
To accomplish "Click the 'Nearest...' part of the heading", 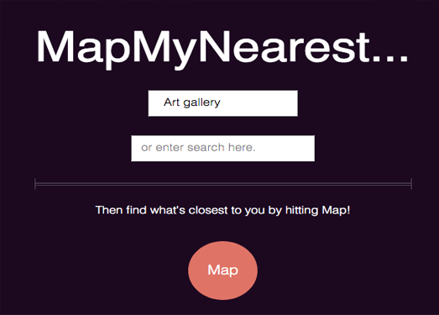I will 303,46.
